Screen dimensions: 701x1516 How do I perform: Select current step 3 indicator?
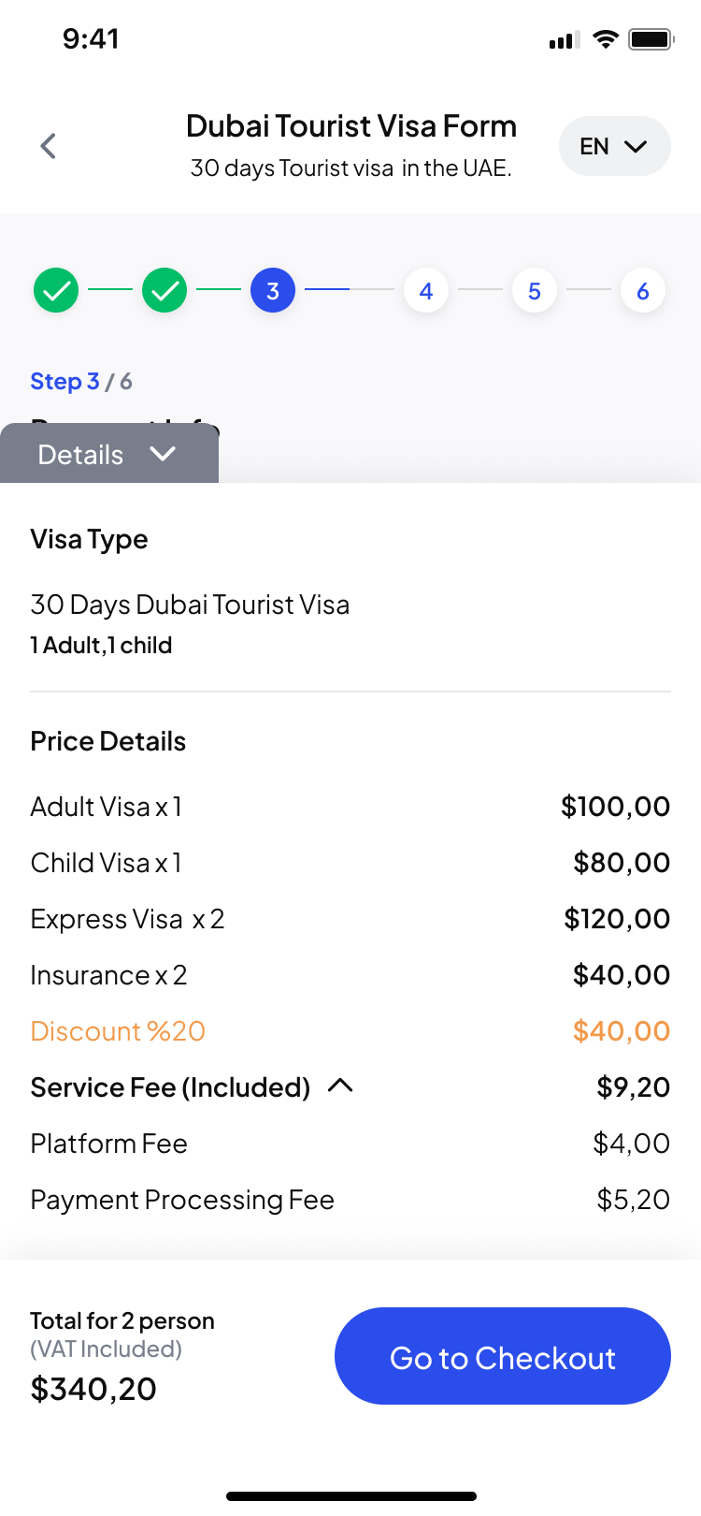(x=273, y=291)
